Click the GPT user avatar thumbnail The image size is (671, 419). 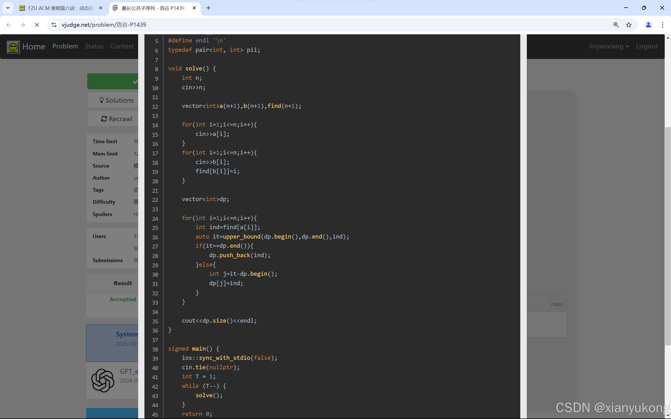point(102,380)
